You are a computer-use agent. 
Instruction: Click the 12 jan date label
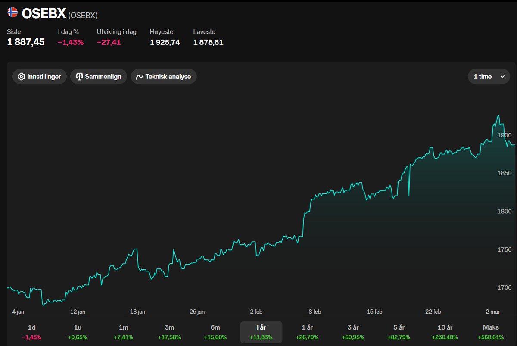point(78,312)
